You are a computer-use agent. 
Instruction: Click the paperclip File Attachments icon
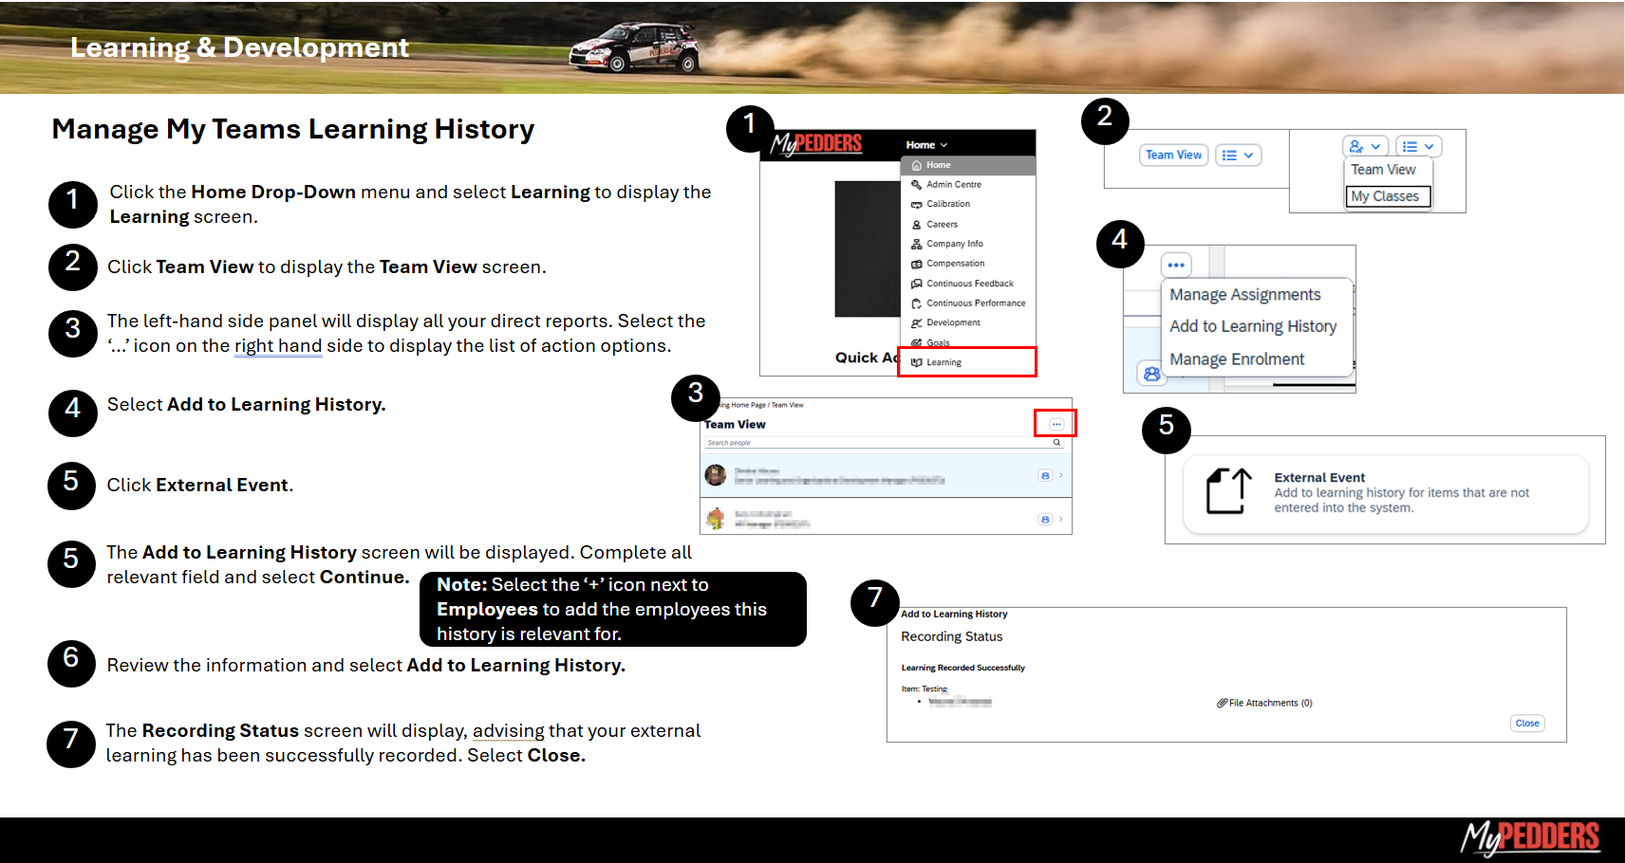1222,703
